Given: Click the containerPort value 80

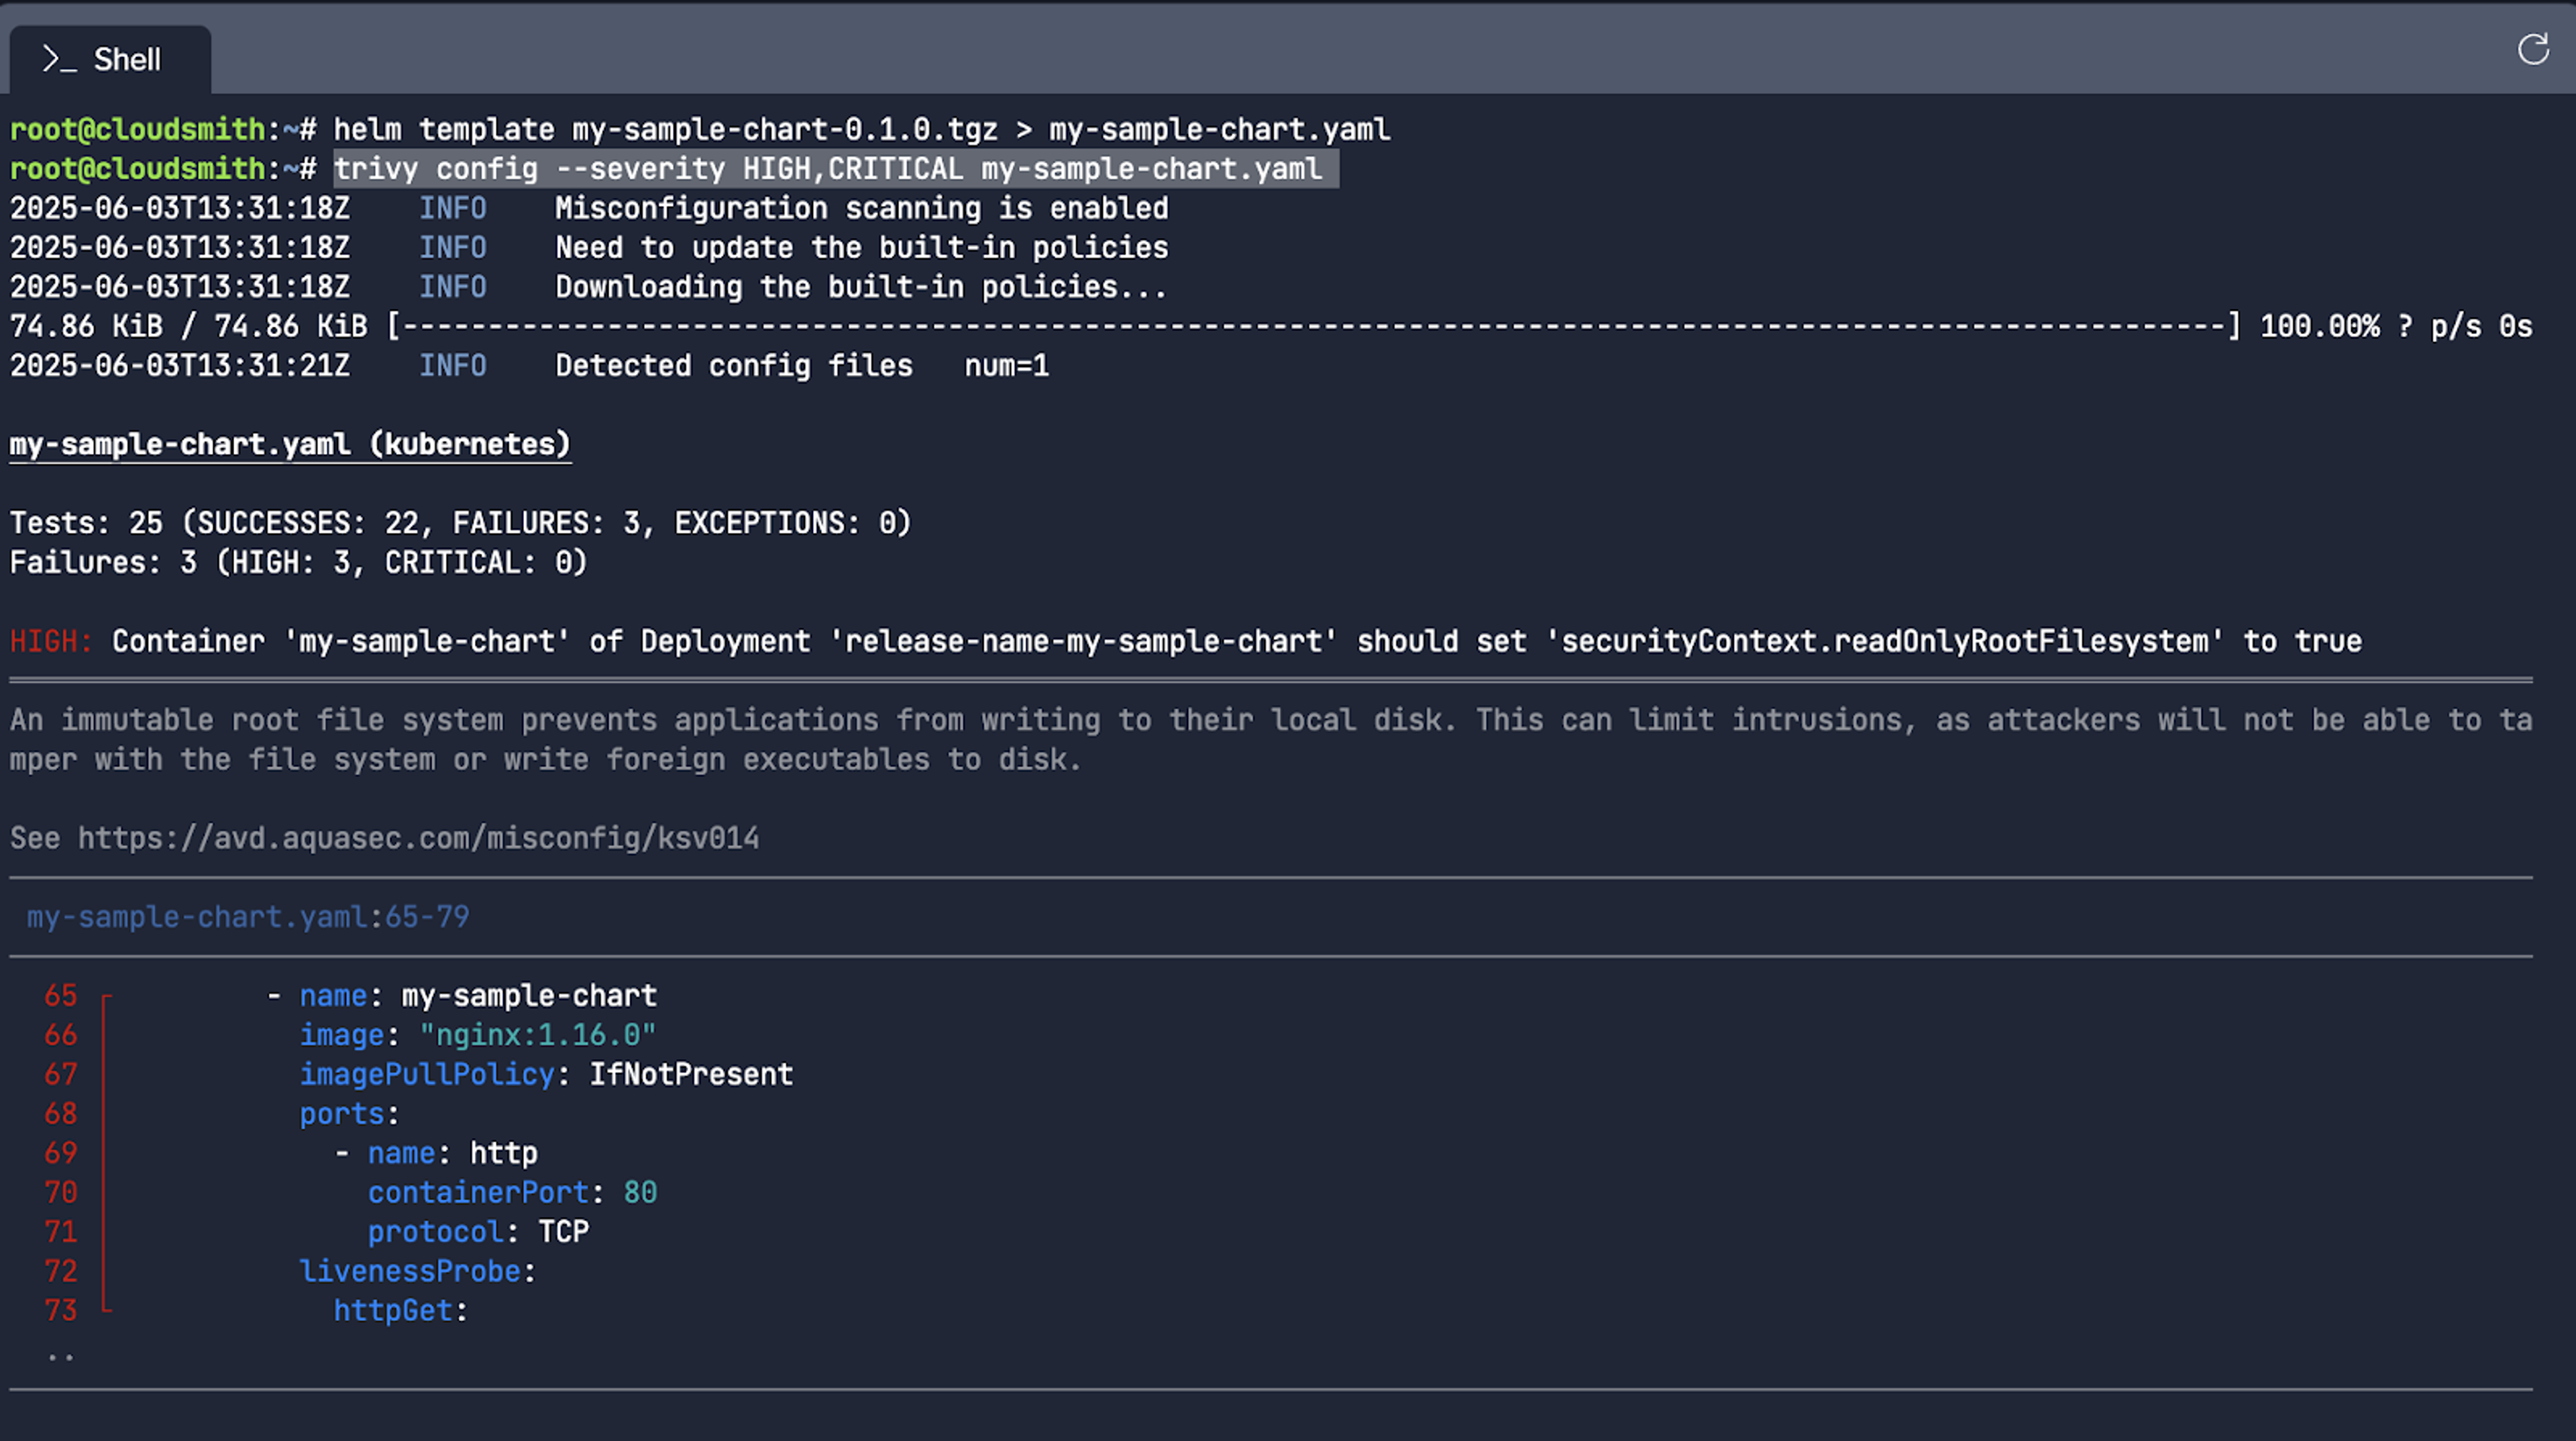Looking at the screenshot, I should [640, 1193].
